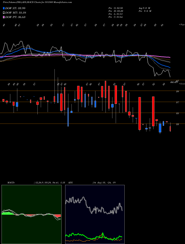The image size is (185, 244).
Task: Click the MACD '(12,26,9) 33.28, 34.41, -1.13' values
Action: click(49, 183)
